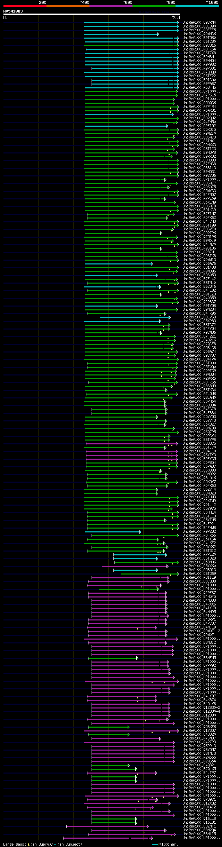Open hit UniRef100_Q9FFF5
The image size is (222, 847).
tap(199, 30)
